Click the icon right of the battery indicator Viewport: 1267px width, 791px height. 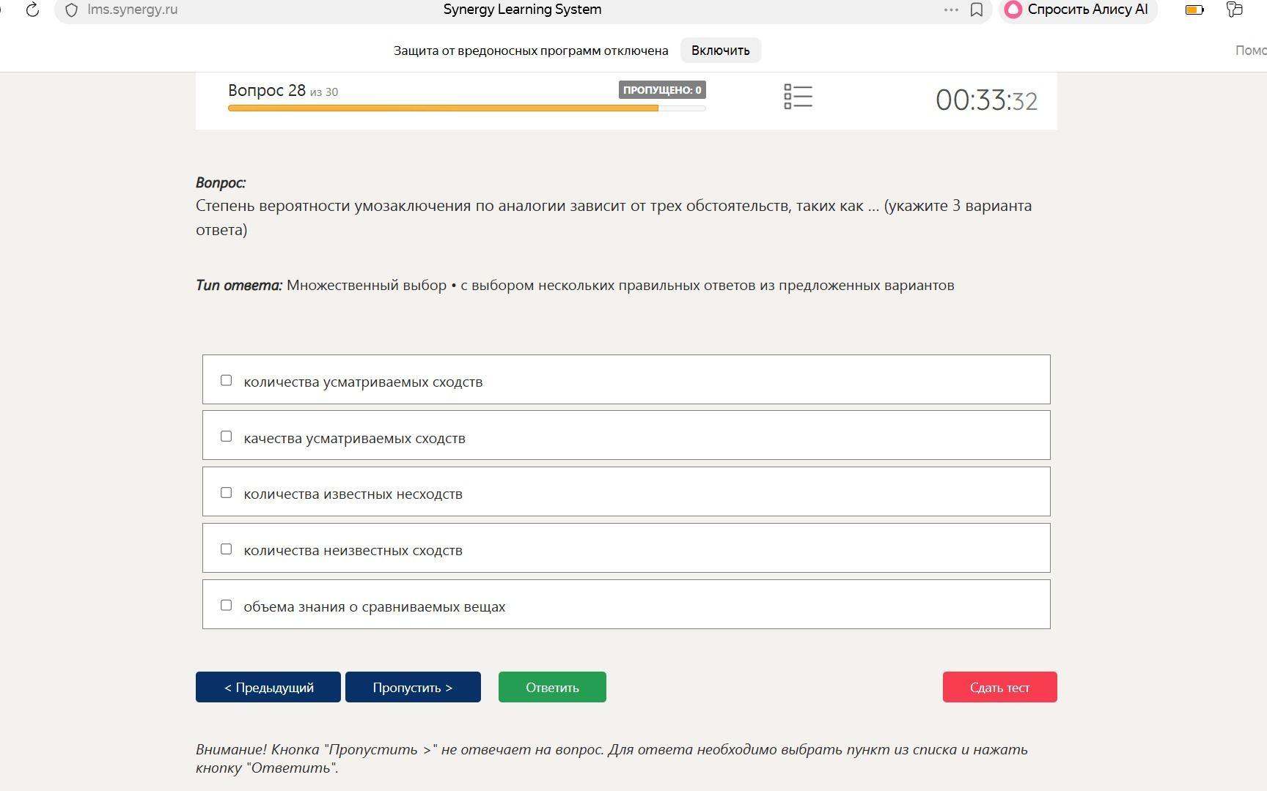tap(1235, 10)
